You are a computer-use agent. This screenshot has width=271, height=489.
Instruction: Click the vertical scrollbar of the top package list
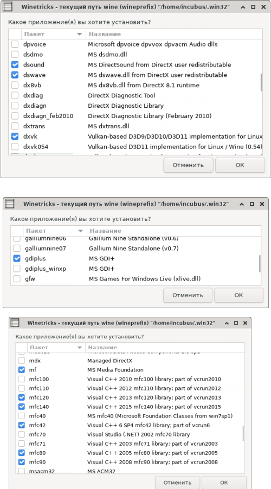(261, 82)
